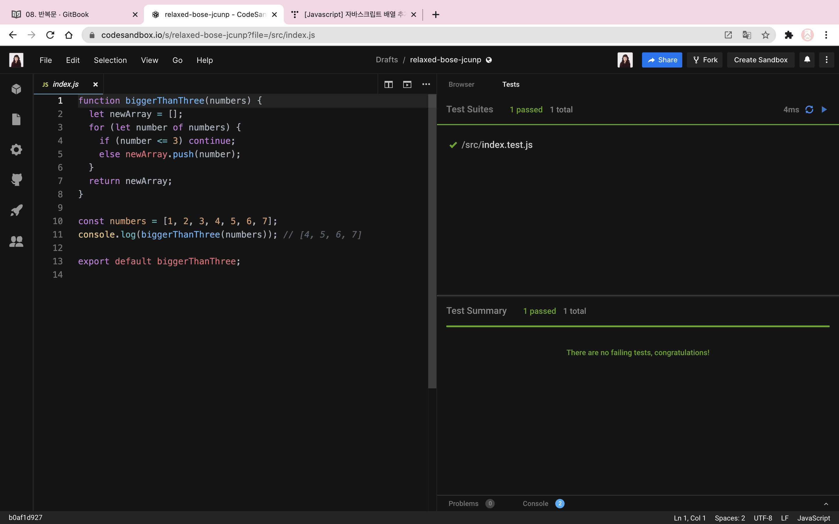Viewport: 839px width, 524px height.
Task: Open the Deployment rocket icon in sidebar
Action: pyautogui.click(x=16, y=210)
